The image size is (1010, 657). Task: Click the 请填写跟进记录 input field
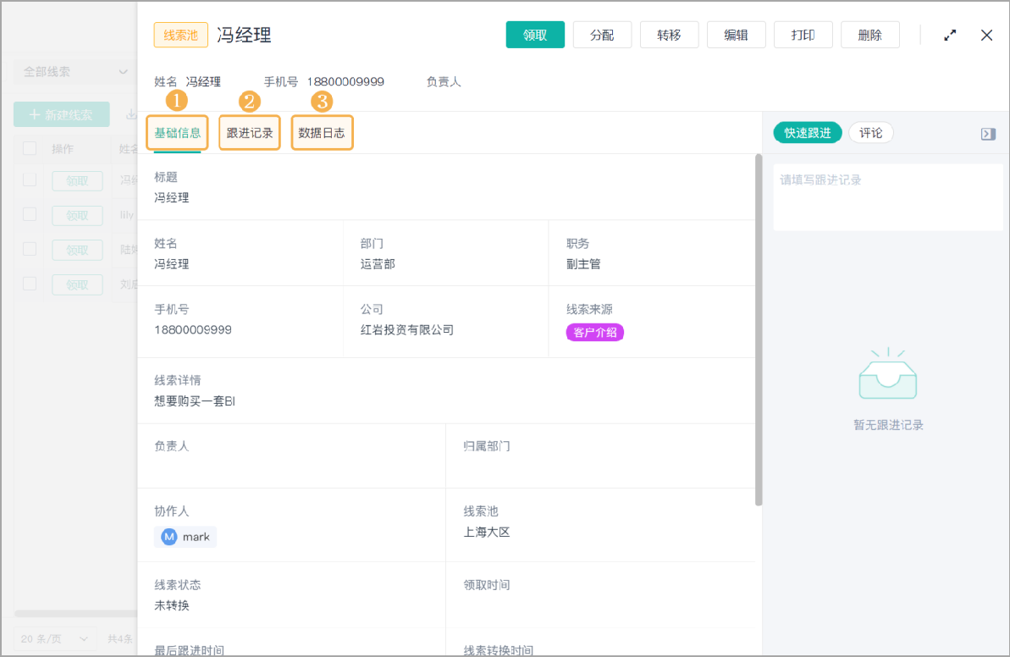[886, 195]
